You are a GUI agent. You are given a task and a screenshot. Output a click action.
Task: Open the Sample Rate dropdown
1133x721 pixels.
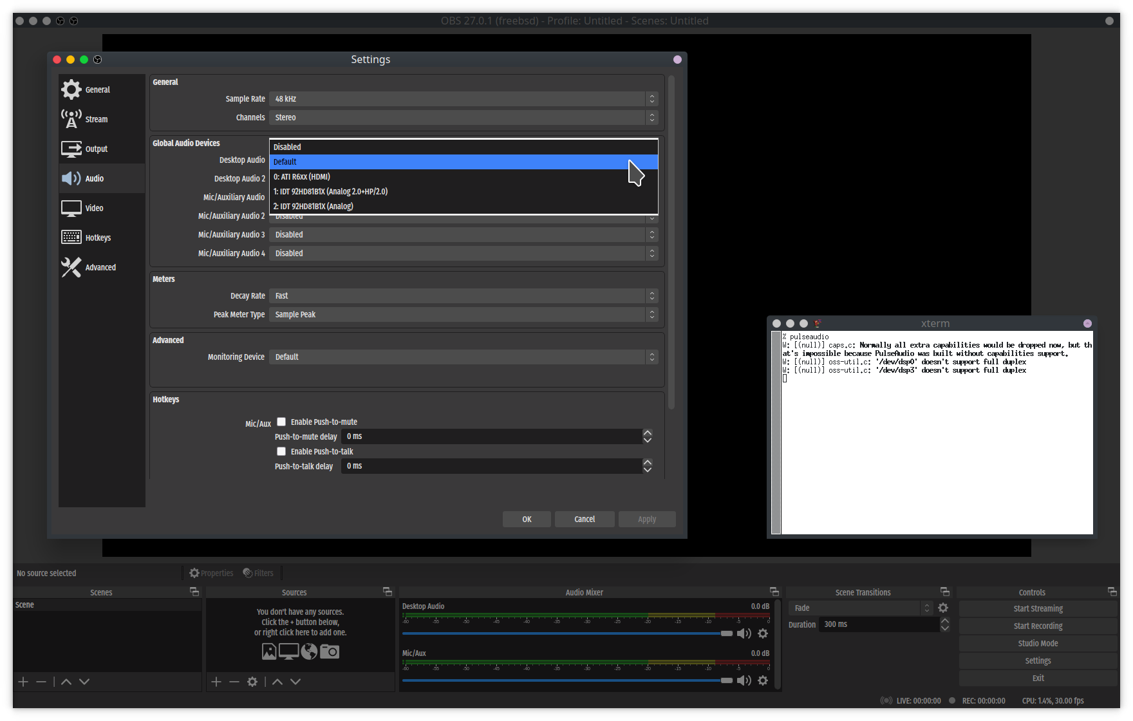[463, 98]
